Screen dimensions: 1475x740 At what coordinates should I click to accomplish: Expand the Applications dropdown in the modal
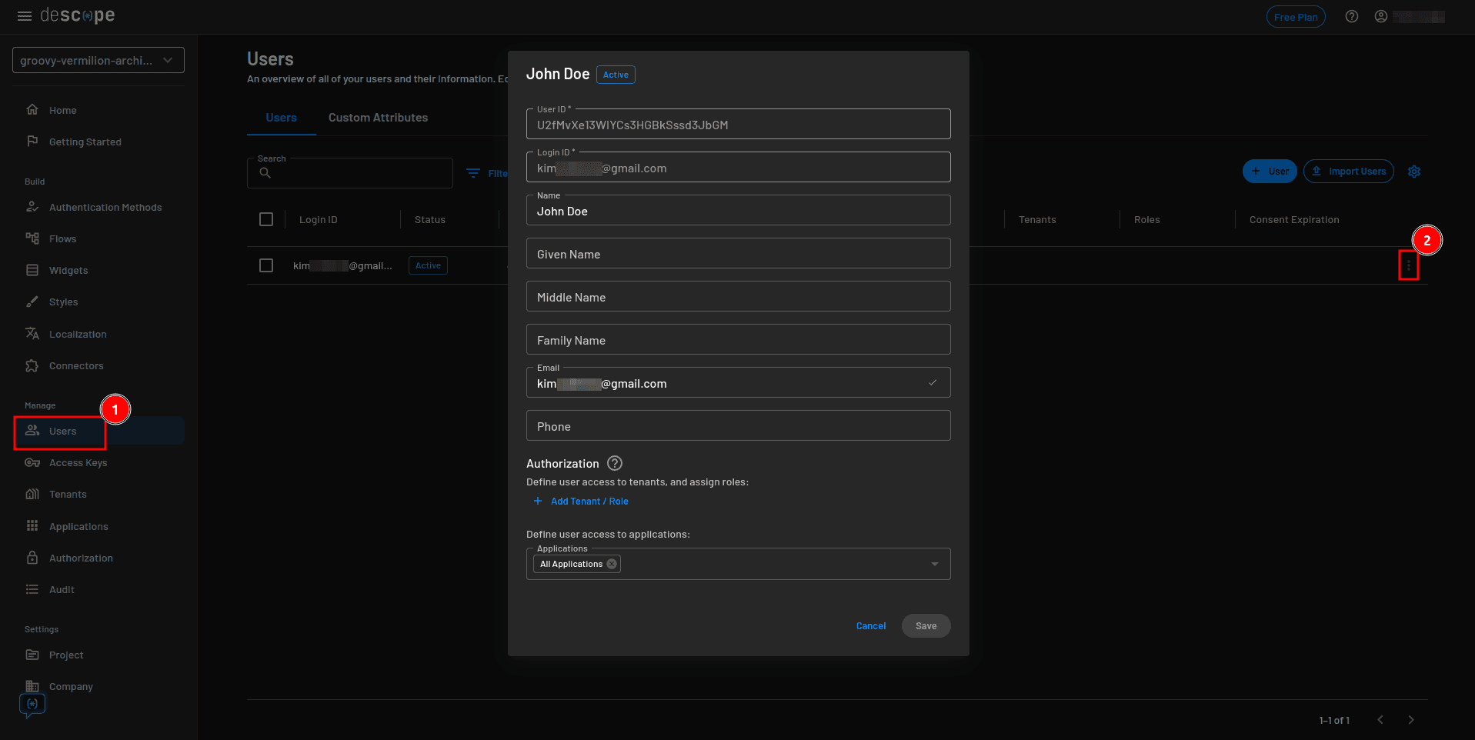(935, 564)
